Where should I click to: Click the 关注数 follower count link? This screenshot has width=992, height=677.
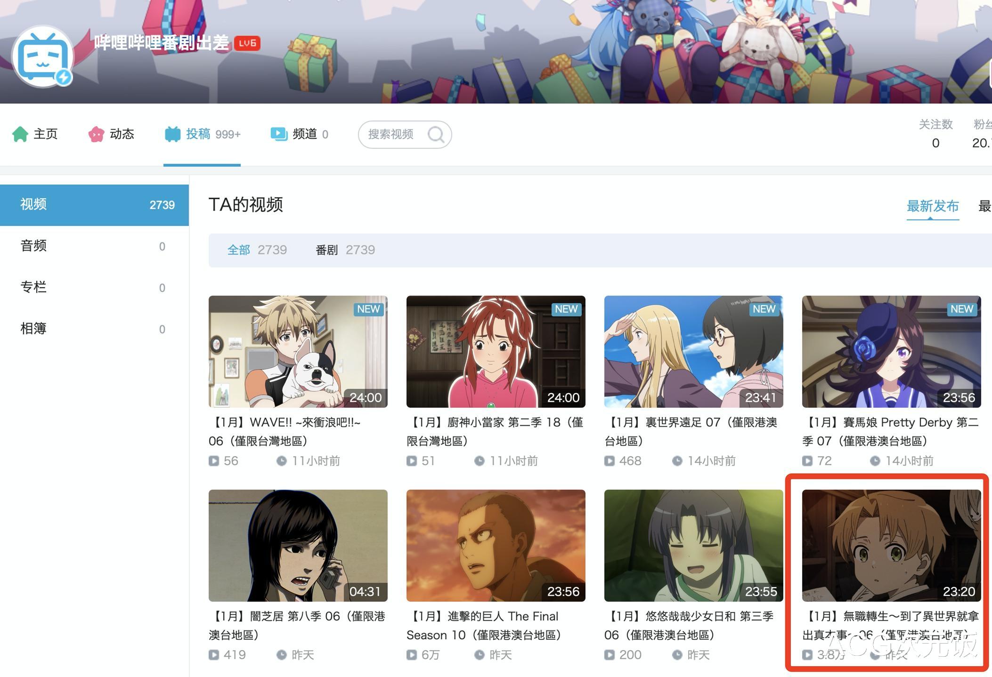click(x=936, y=124)
